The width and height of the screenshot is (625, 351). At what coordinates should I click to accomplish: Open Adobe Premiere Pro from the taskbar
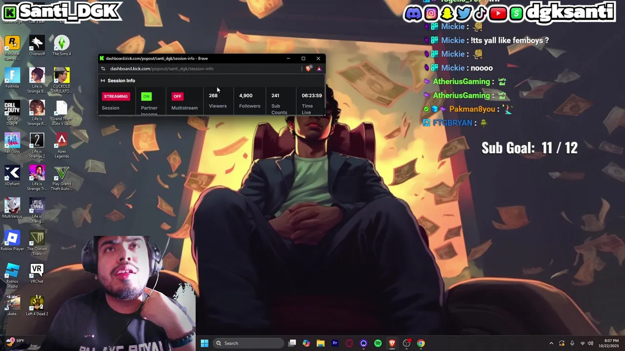(335, 343)
